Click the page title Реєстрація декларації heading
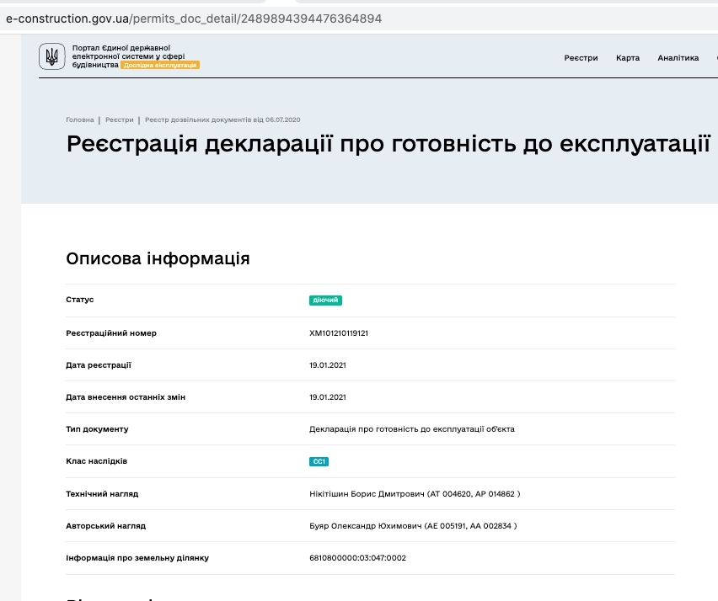718x601 pixels. pos(388,144)
